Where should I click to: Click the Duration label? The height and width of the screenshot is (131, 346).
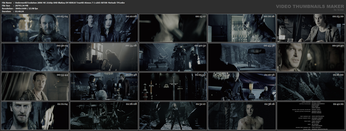6,11
